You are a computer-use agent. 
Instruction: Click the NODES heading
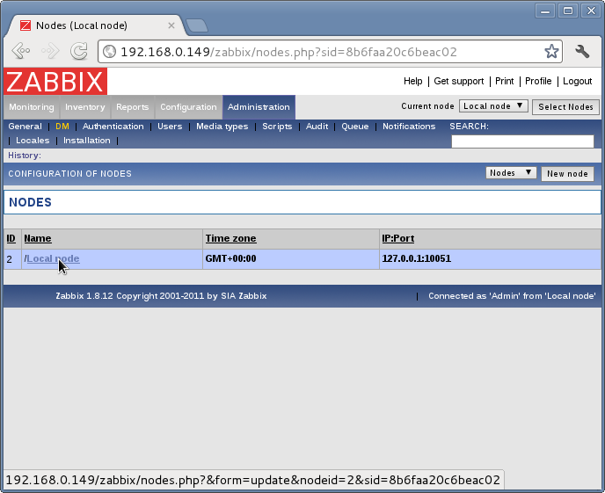[x=30, y=202]
